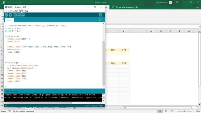This screenshot has height=113, width=201.
Task: Select column Q header in Excel
Action: [189, 31]
